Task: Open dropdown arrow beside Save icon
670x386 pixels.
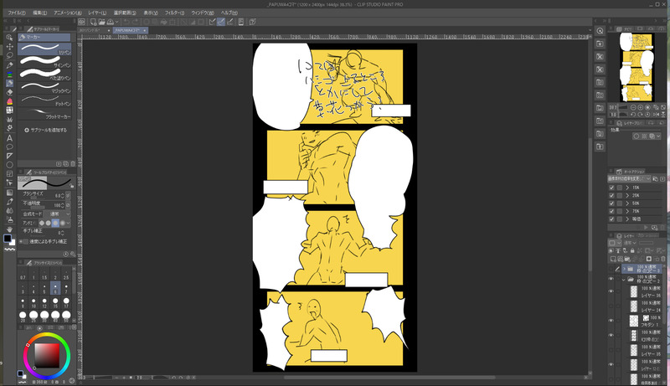Action: [x=116, y=22]
